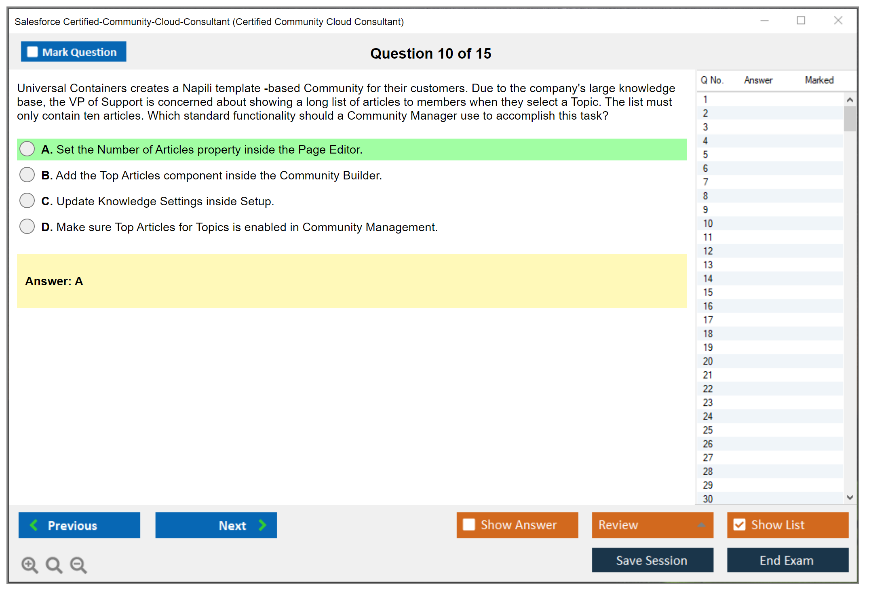Click the question list scroll up arrow

[x=850, y=100]
